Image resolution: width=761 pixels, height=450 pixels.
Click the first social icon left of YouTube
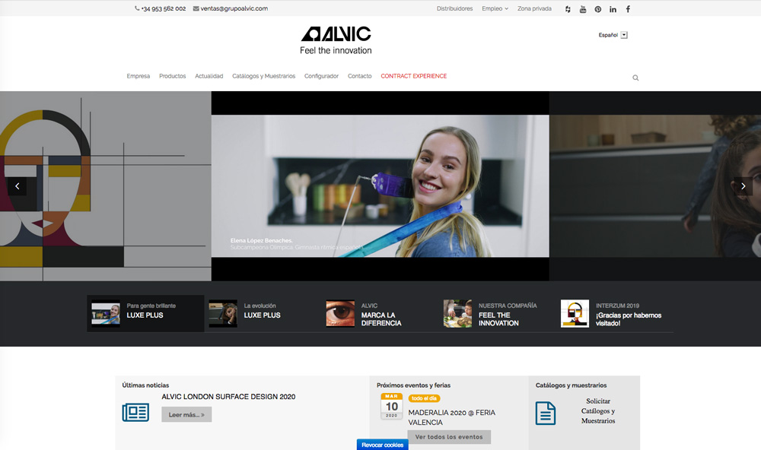568,9
